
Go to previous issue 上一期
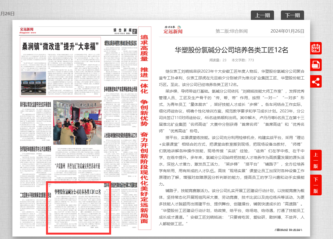point(262,15)
